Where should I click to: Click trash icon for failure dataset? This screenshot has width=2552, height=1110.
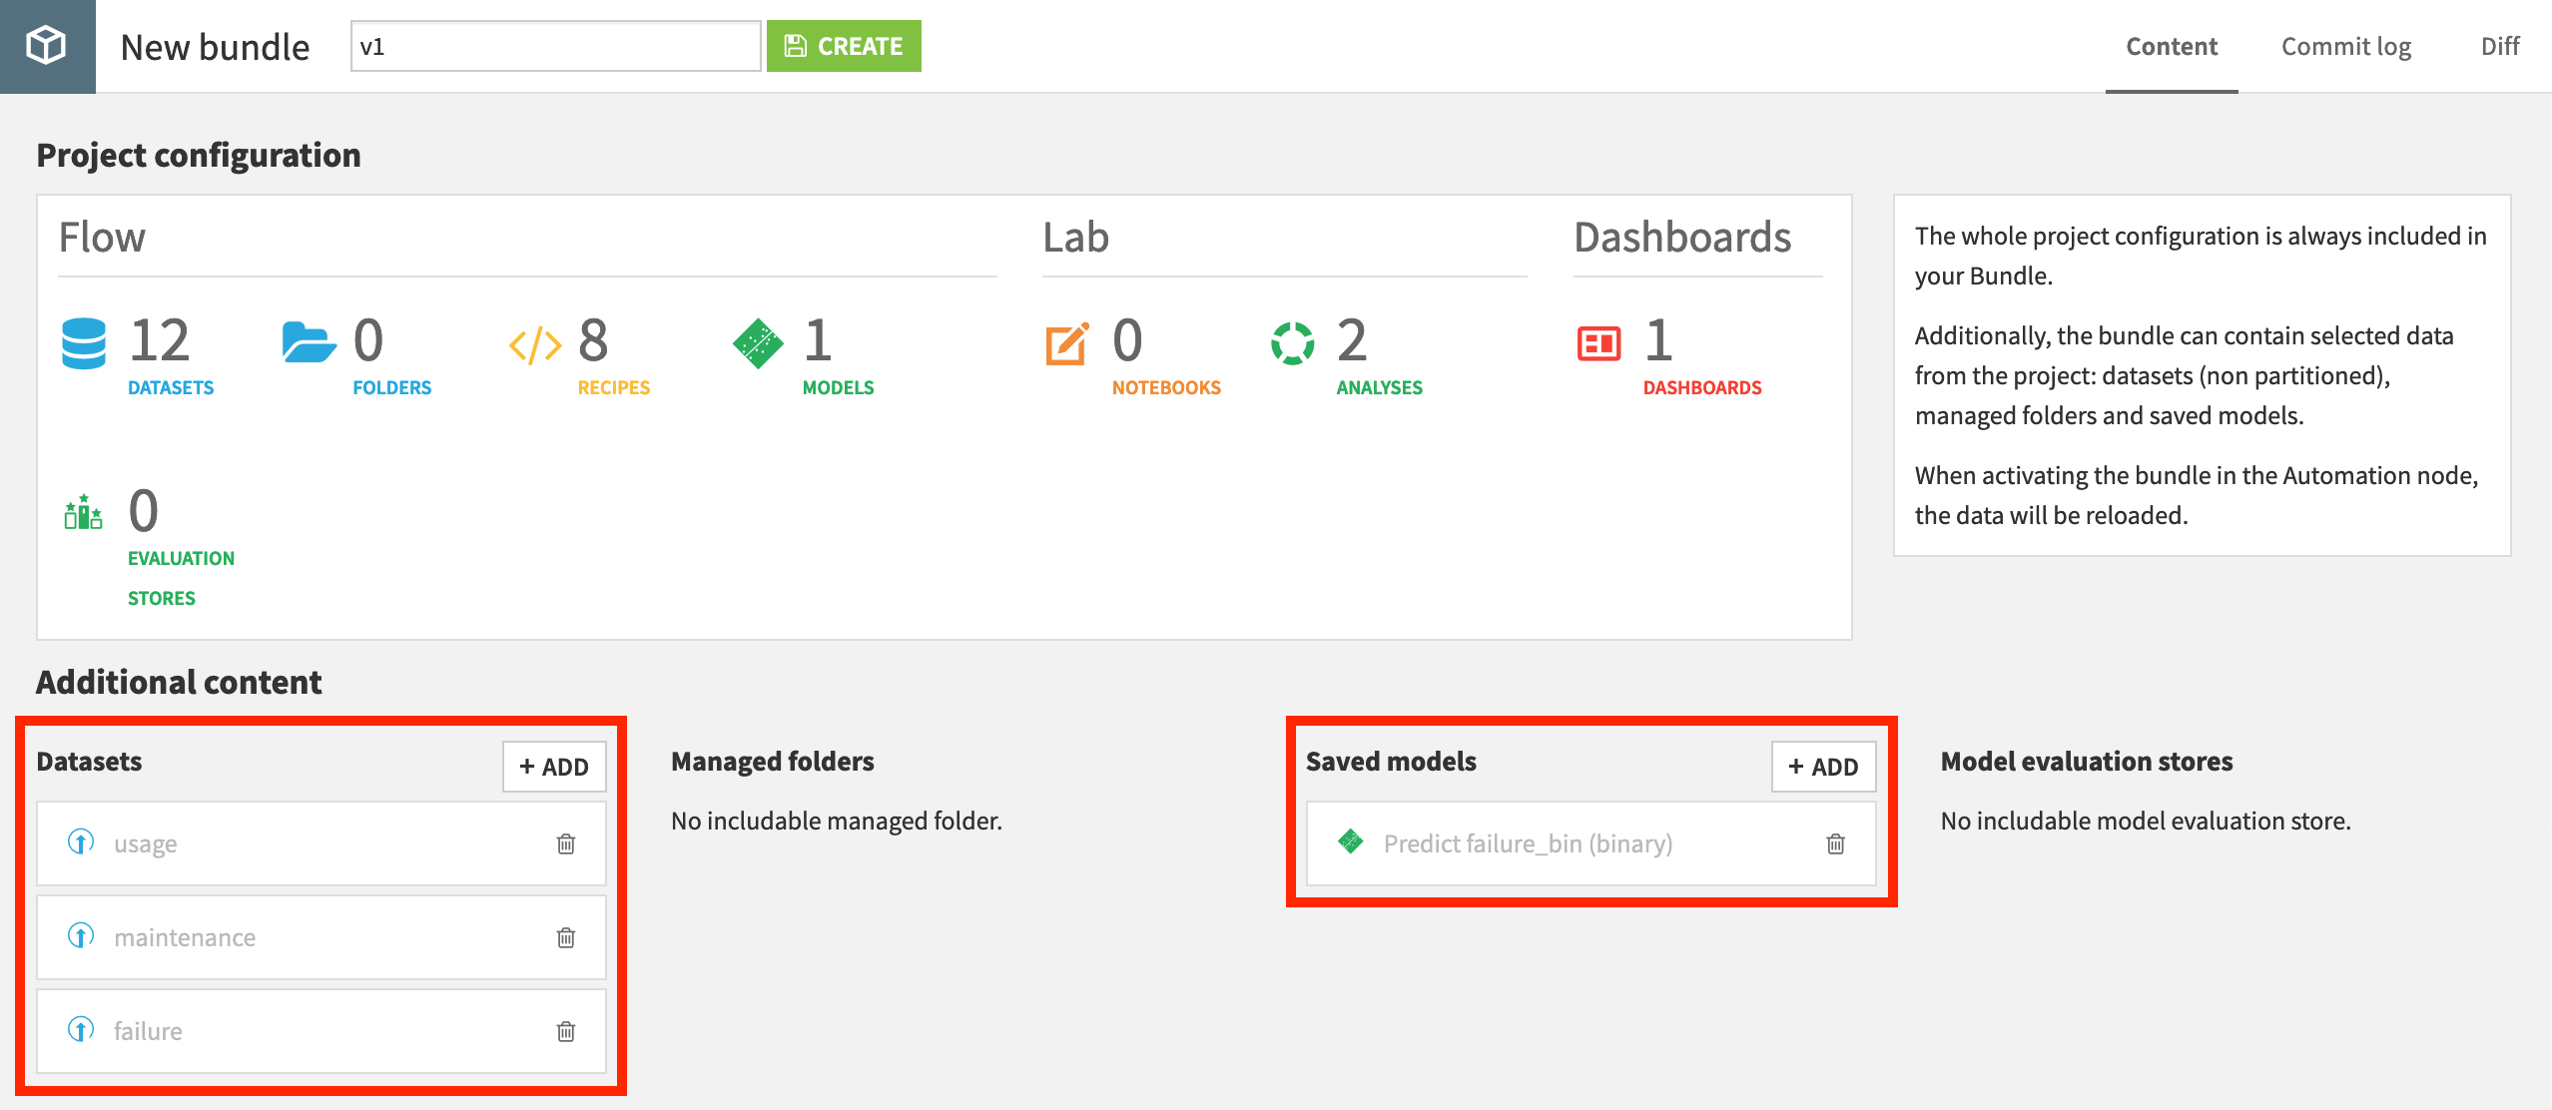point(566,1031)
